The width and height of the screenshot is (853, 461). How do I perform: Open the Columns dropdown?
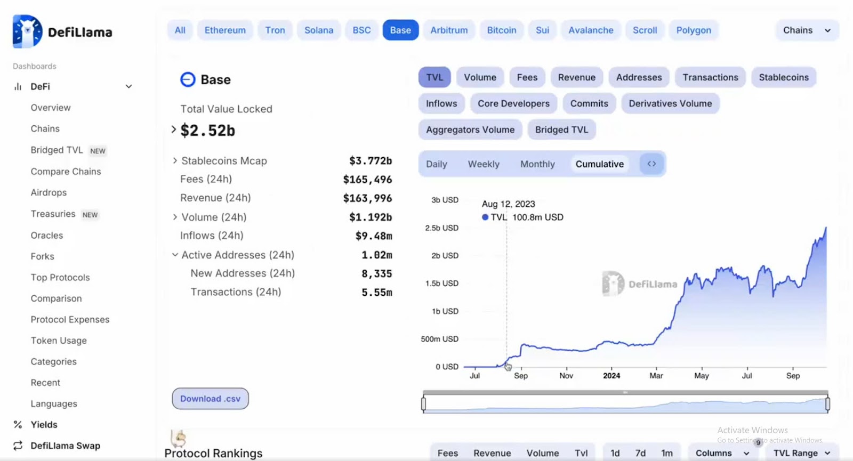[x=723, y=453]
